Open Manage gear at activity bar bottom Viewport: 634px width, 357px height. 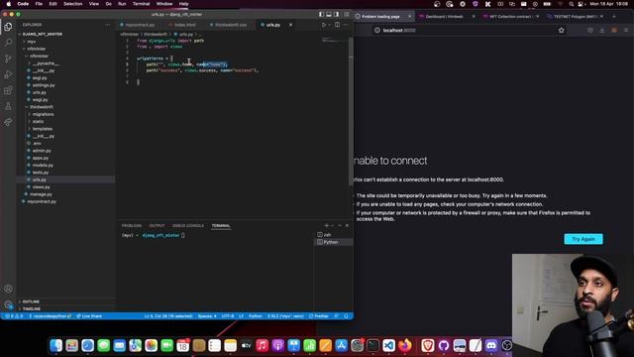tap(8, 304)
